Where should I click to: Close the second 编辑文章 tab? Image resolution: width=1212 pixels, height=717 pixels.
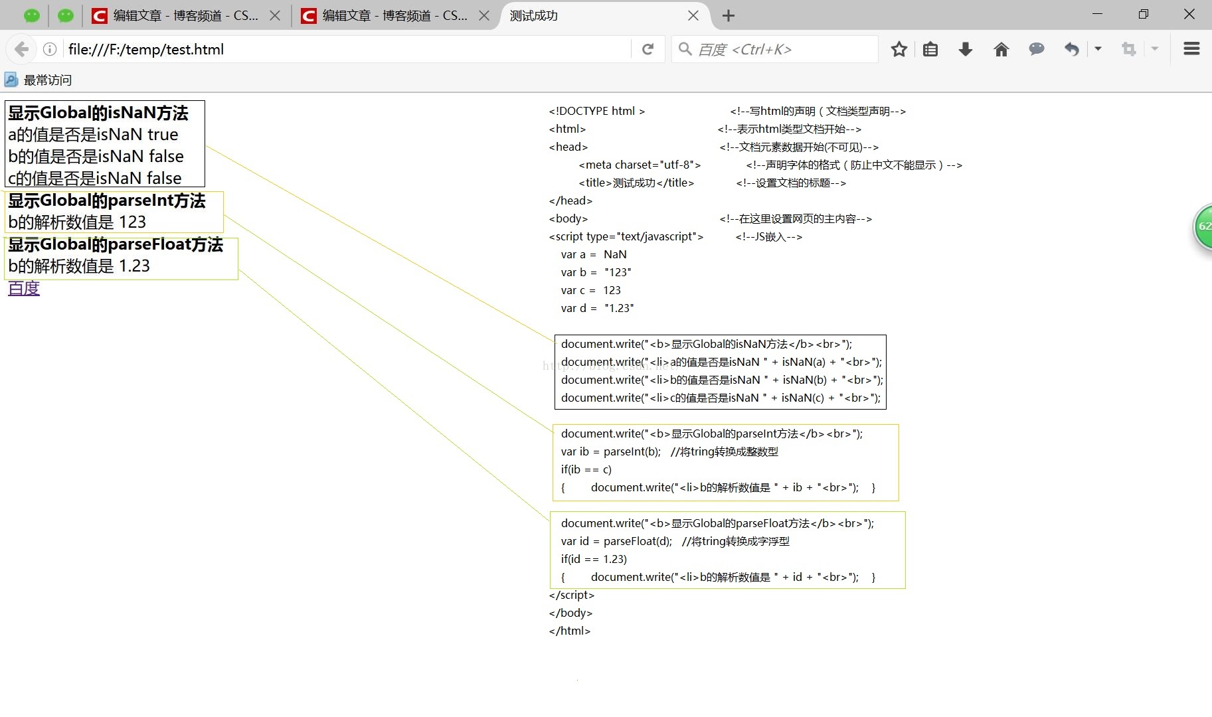tap(484, 15)
